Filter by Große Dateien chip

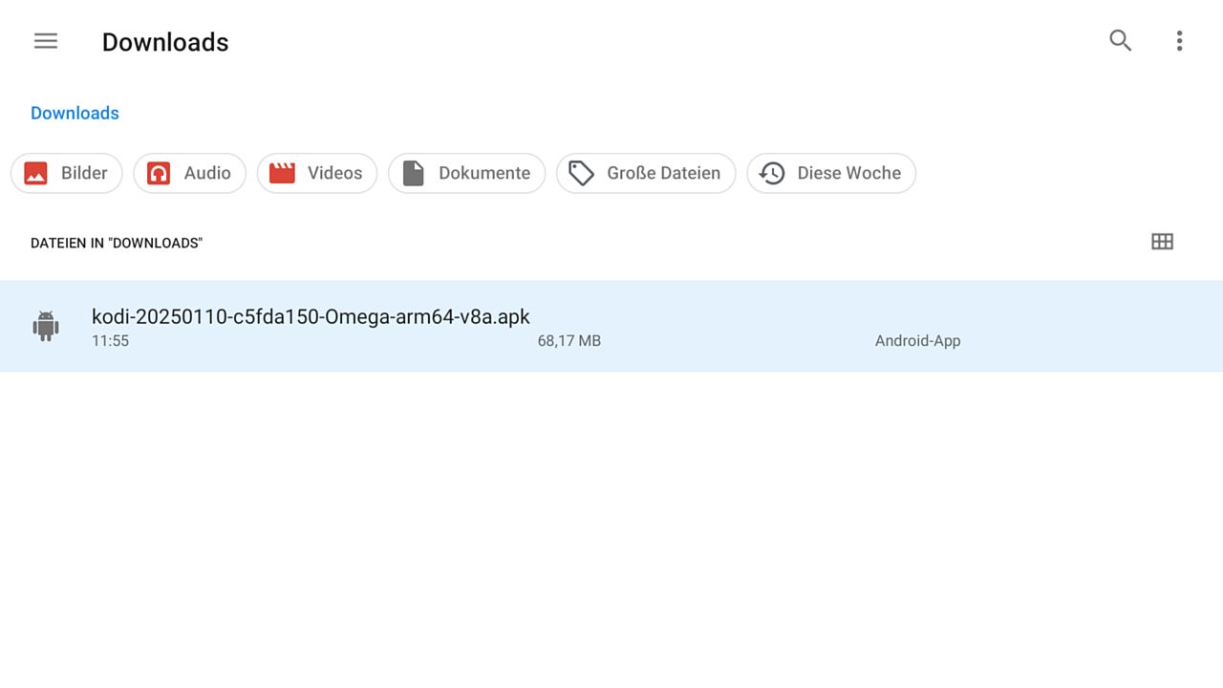(x=646, y=173)
